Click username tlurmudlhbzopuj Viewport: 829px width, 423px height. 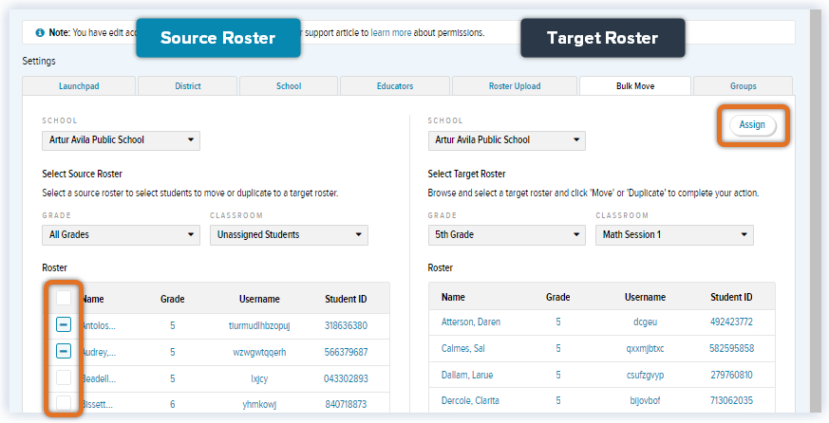259,326
